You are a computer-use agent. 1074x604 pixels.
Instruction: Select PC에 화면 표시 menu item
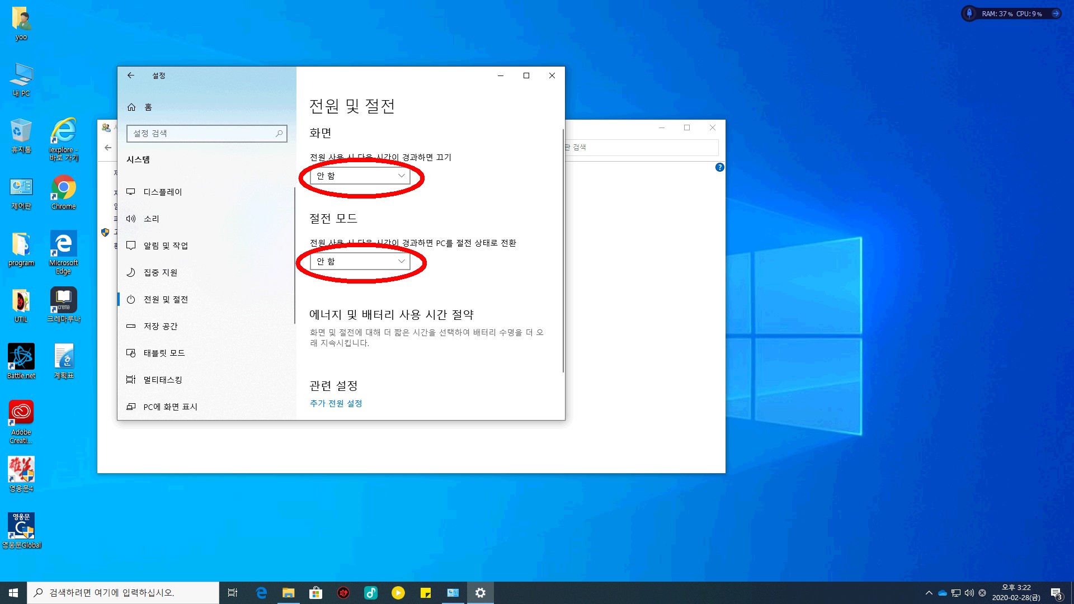pos(170,407)
